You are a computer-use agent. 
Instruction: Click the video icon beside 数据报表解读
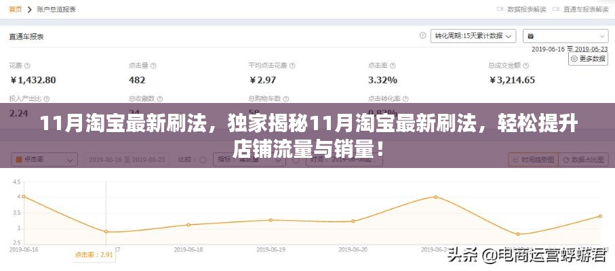click(500, 9)
